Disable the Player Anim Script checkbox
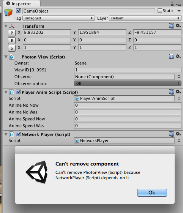This screenshot has width=183, height=213. coord(18,92)
